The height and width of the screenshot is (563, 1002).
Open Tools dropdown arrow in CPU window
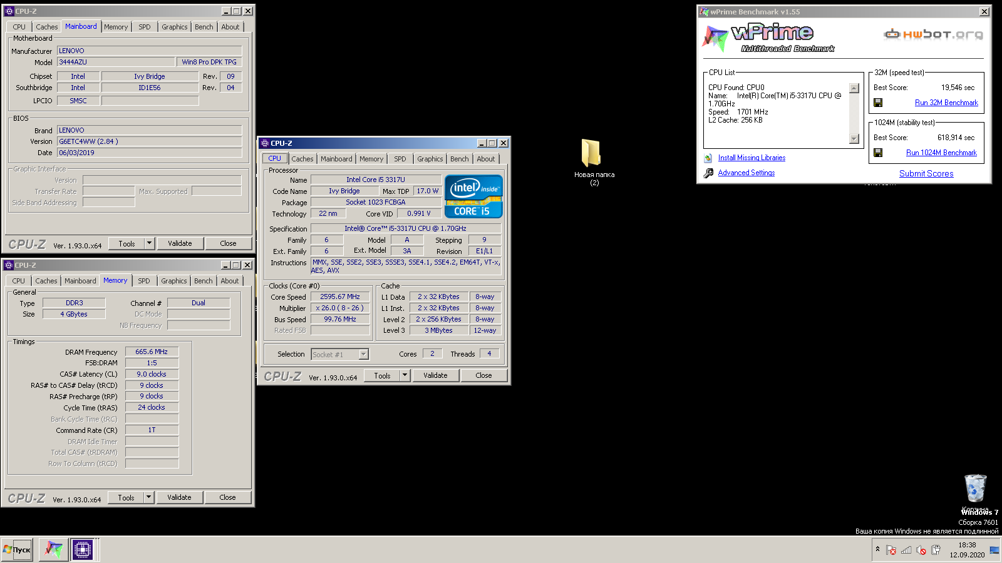point(405,375)
